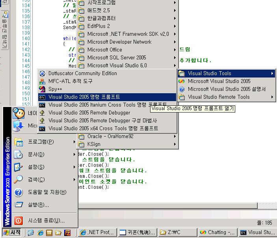Expand Oracle - OraHome92 submenu arrow

pyautogui.click(x=175, y=137)
